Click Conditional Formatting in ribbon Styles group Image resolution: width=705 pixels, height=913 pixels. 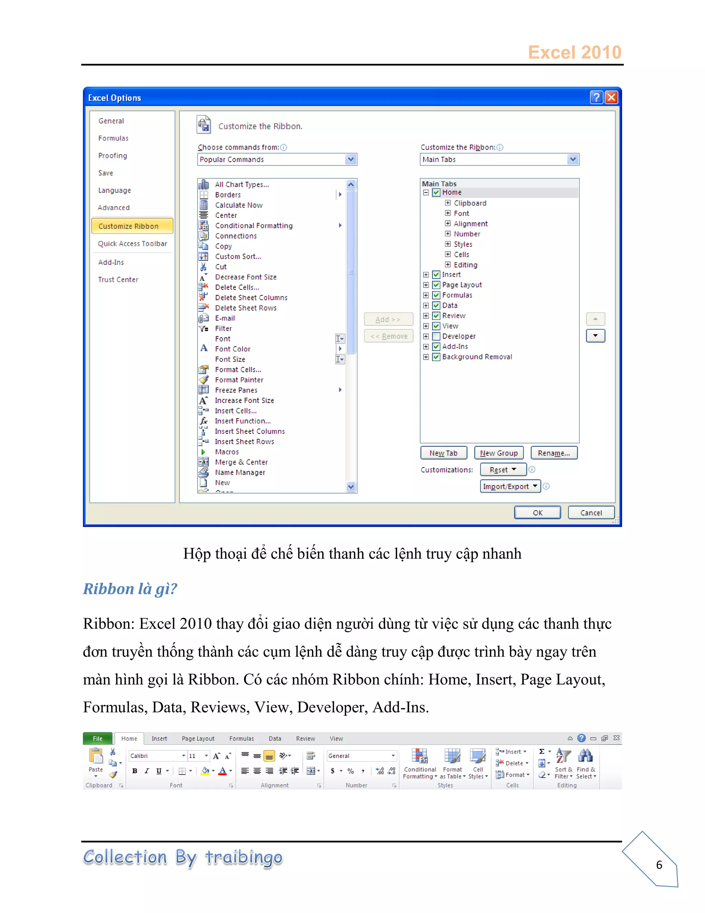point(420,764)
